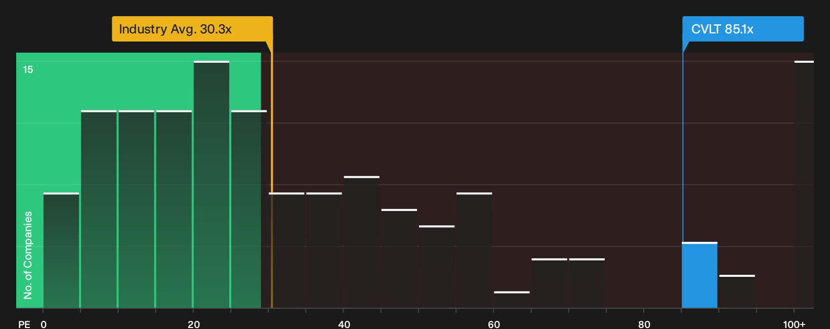Click the CVLT 85.1x label
The image size is (830, 329).
tap(742, 29)
